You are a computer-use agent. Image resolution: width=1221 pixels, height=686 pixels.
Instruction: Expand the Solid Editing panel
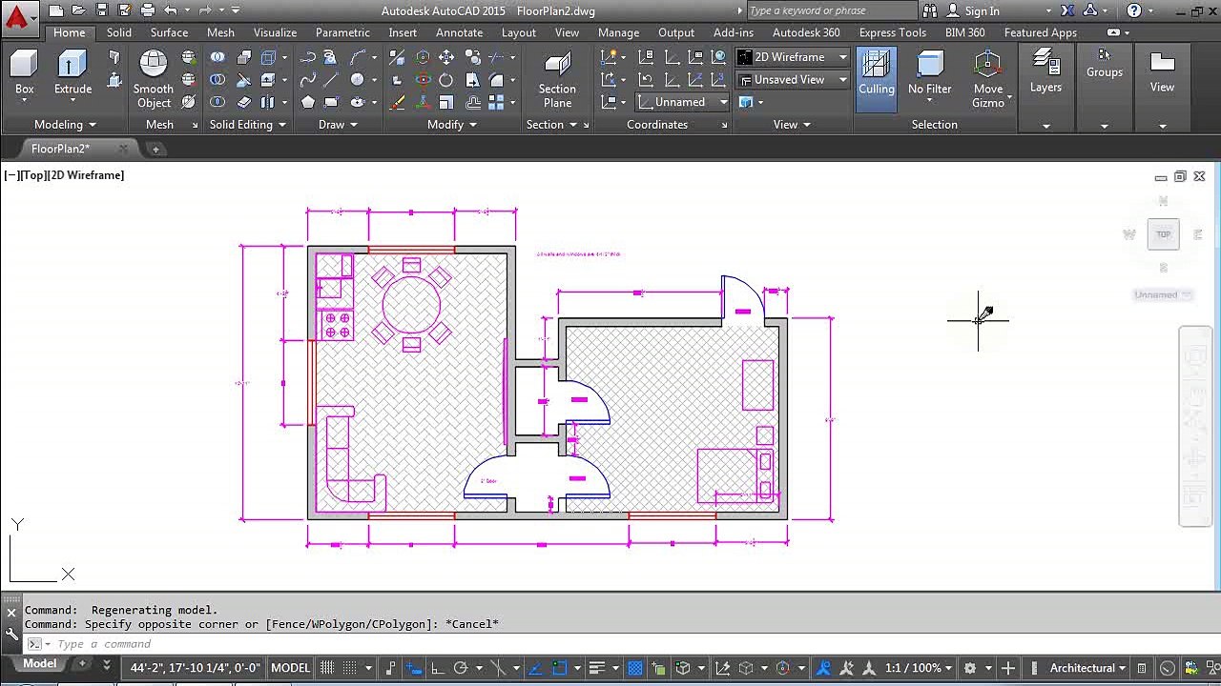click(x=247, y=125)
